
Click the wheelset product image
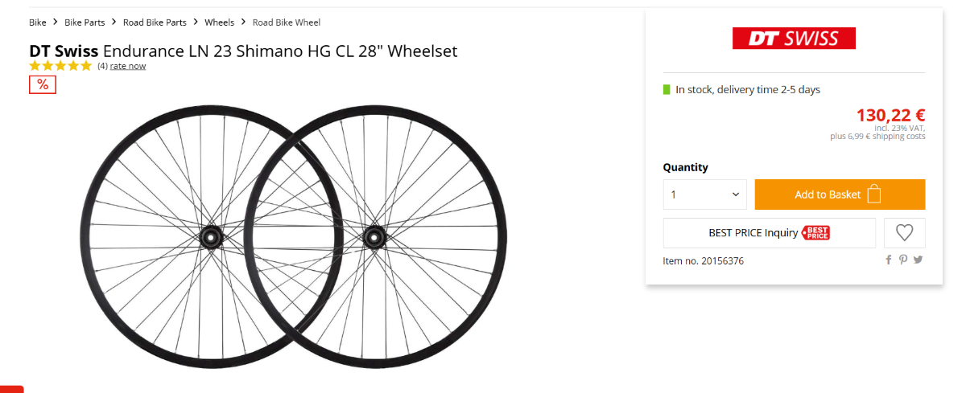pyautogui.click(x=293, y=237)
